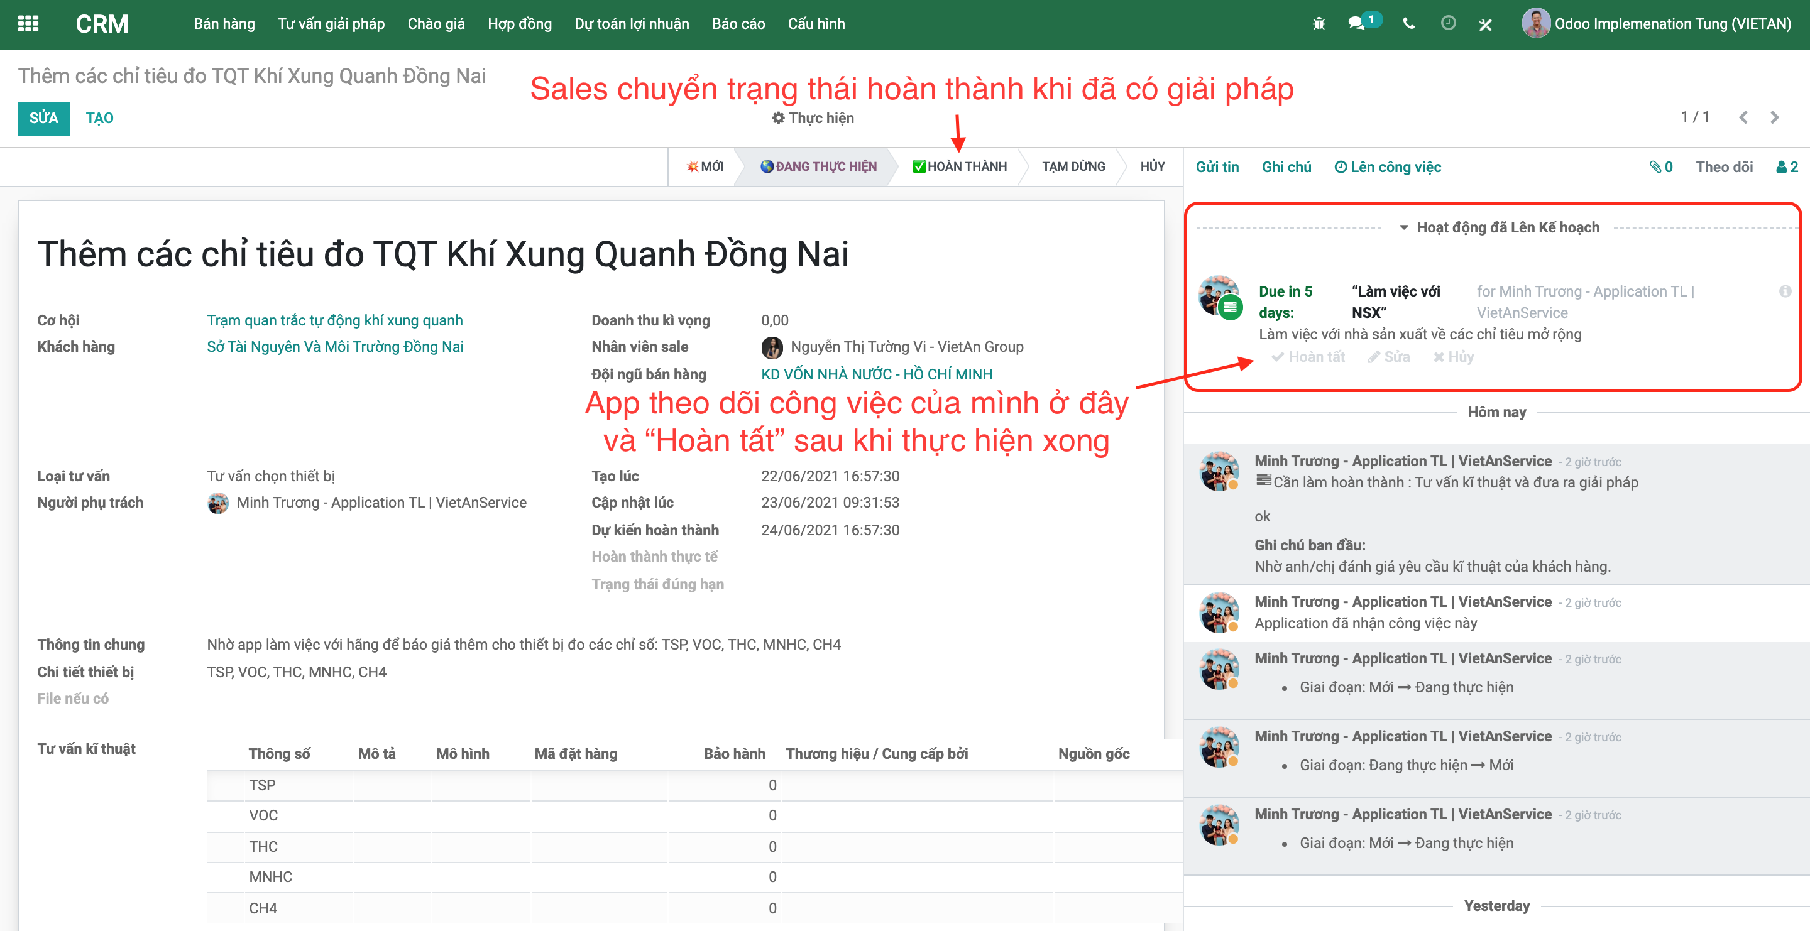
Task: Go to next record arrow
Action: point(1774,118)
